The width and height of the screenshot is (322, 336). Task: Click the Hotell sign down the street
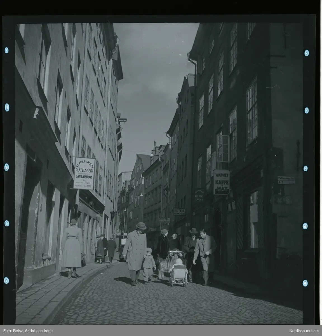179,212
